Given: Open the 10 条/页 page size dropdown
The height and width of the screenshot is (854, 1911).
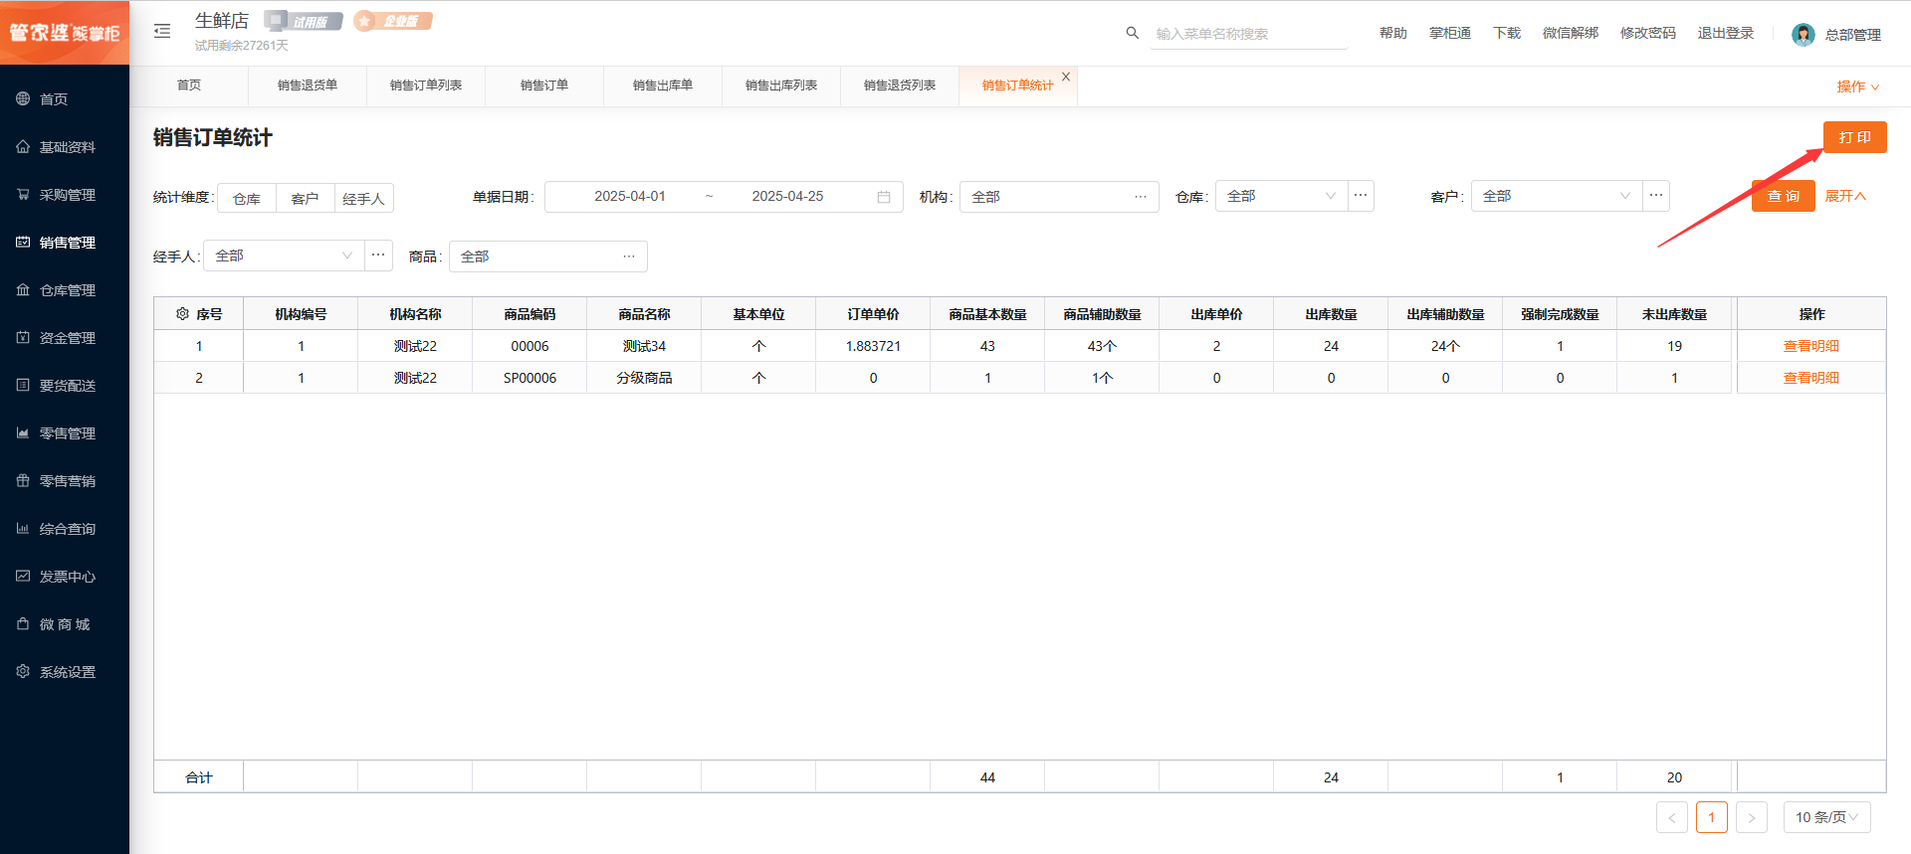Looking at the screenshot, I should 1826,817.
